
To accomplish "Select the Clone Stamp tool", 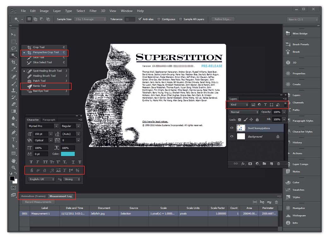I will click(x=14, y=91).
